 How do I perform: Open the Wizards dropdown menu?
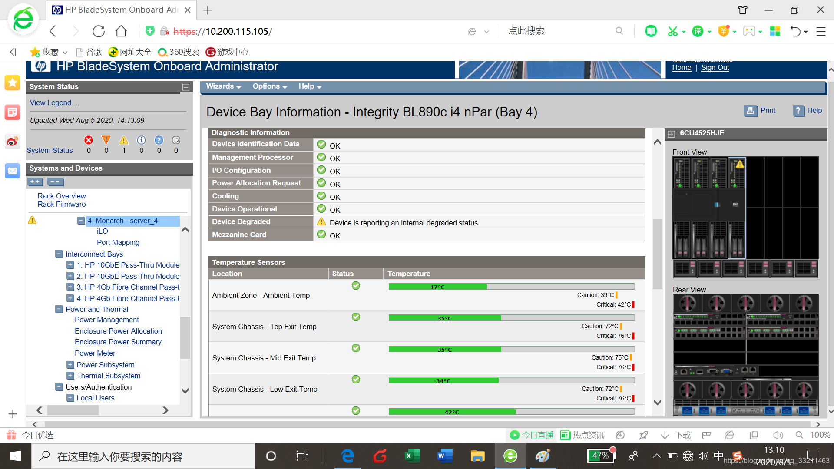pos(222,86)
